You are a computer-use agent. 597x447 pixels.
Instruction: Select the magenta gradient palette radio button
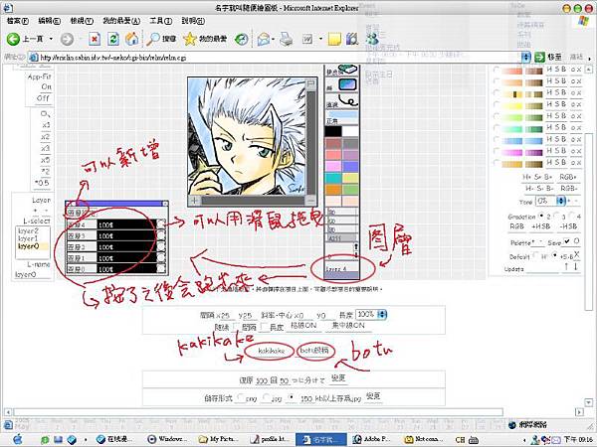click(497, 151)
